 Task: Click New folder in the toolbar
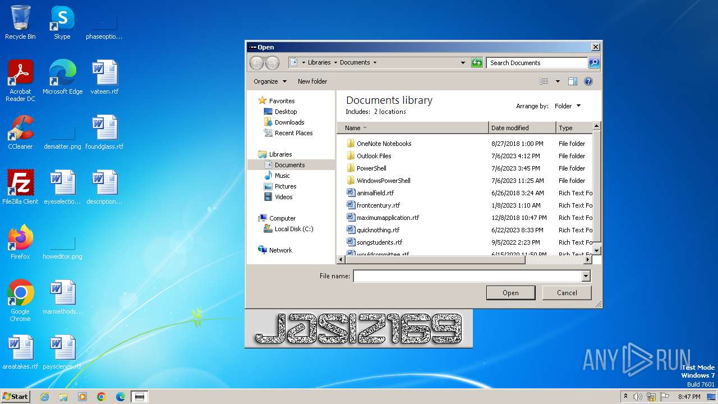[x=312, y=81]
